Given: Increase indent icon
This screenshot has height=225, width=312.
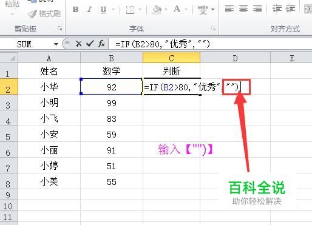Looking at the screenshot, I should click(x=290, y=9).
